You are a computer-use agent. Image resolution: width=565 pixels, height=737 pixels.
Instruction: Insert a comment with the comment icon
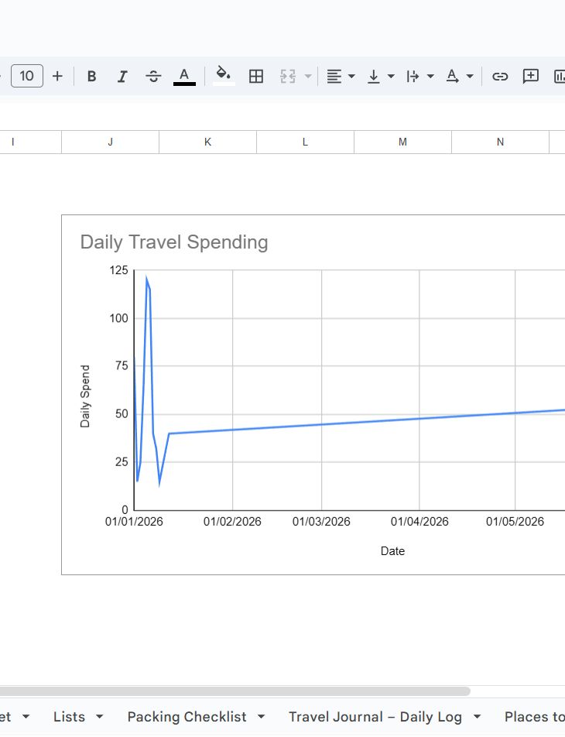(x=531, y=76)
